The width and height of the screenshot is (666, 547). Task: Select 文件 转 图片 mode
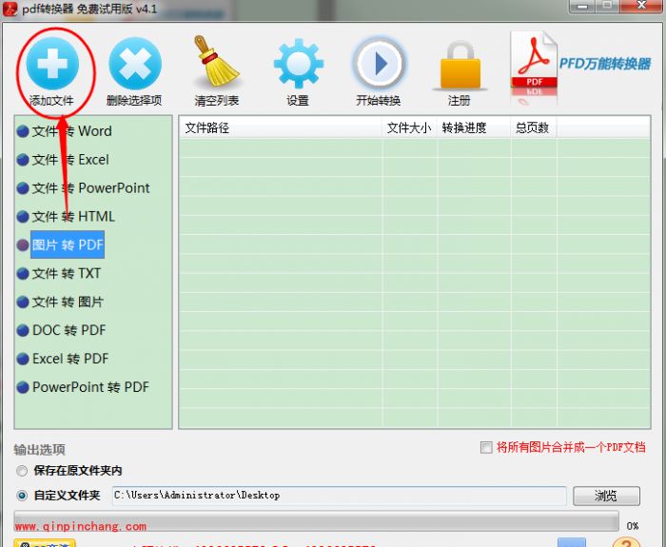(x=60, y=302)
